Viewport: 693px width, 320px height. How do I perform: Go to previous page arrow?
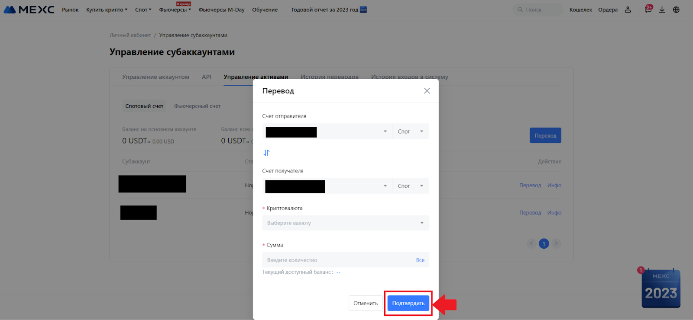531,243
